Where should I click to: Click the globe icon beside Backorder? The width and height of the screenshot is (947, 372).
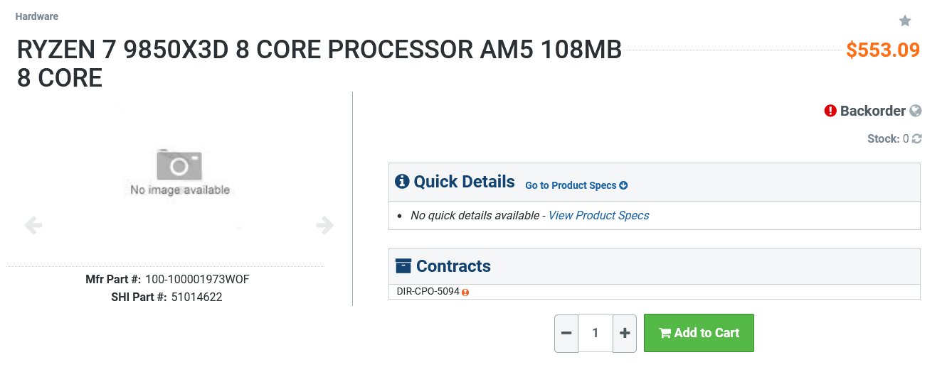point(916,111)
